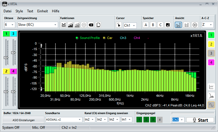Viewport: 218px width, 132px height.
Task: Click the channel 1 level slider handle
Action: (6, 58)
